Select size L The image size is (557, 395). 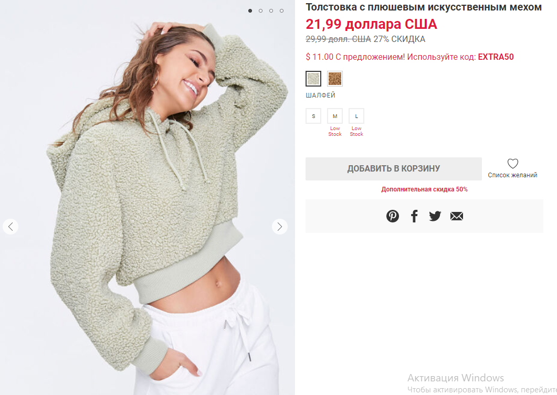[x=356, y=116]
